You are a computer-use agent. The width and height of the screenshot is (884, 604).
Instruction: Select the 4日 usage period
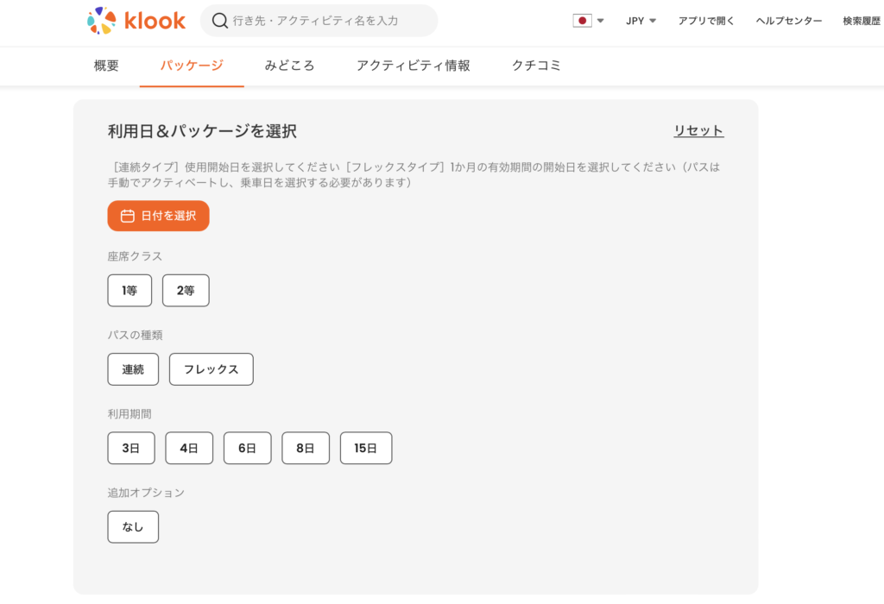pyautogui.click(x=189, y=449)
